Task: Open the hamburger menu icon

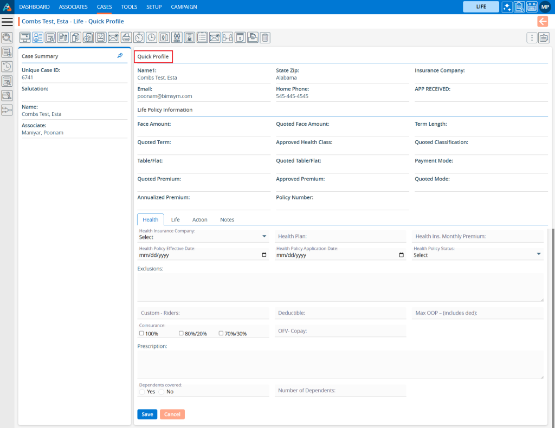Action: tap(7, 22)
